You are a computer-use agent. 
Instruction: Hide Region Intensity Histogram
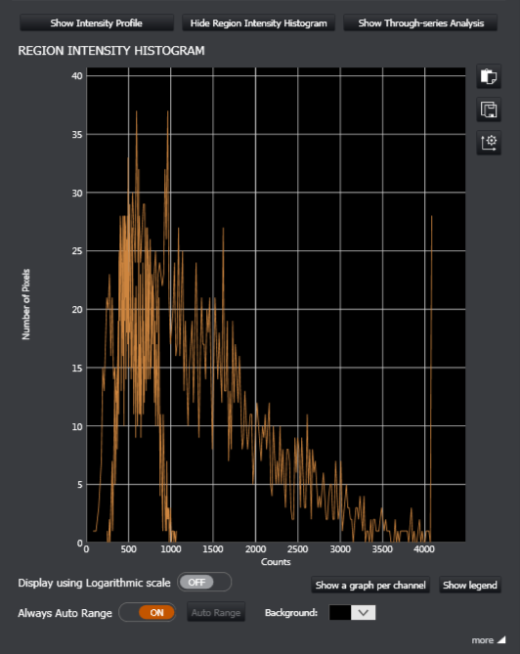[x=259, y=22]
